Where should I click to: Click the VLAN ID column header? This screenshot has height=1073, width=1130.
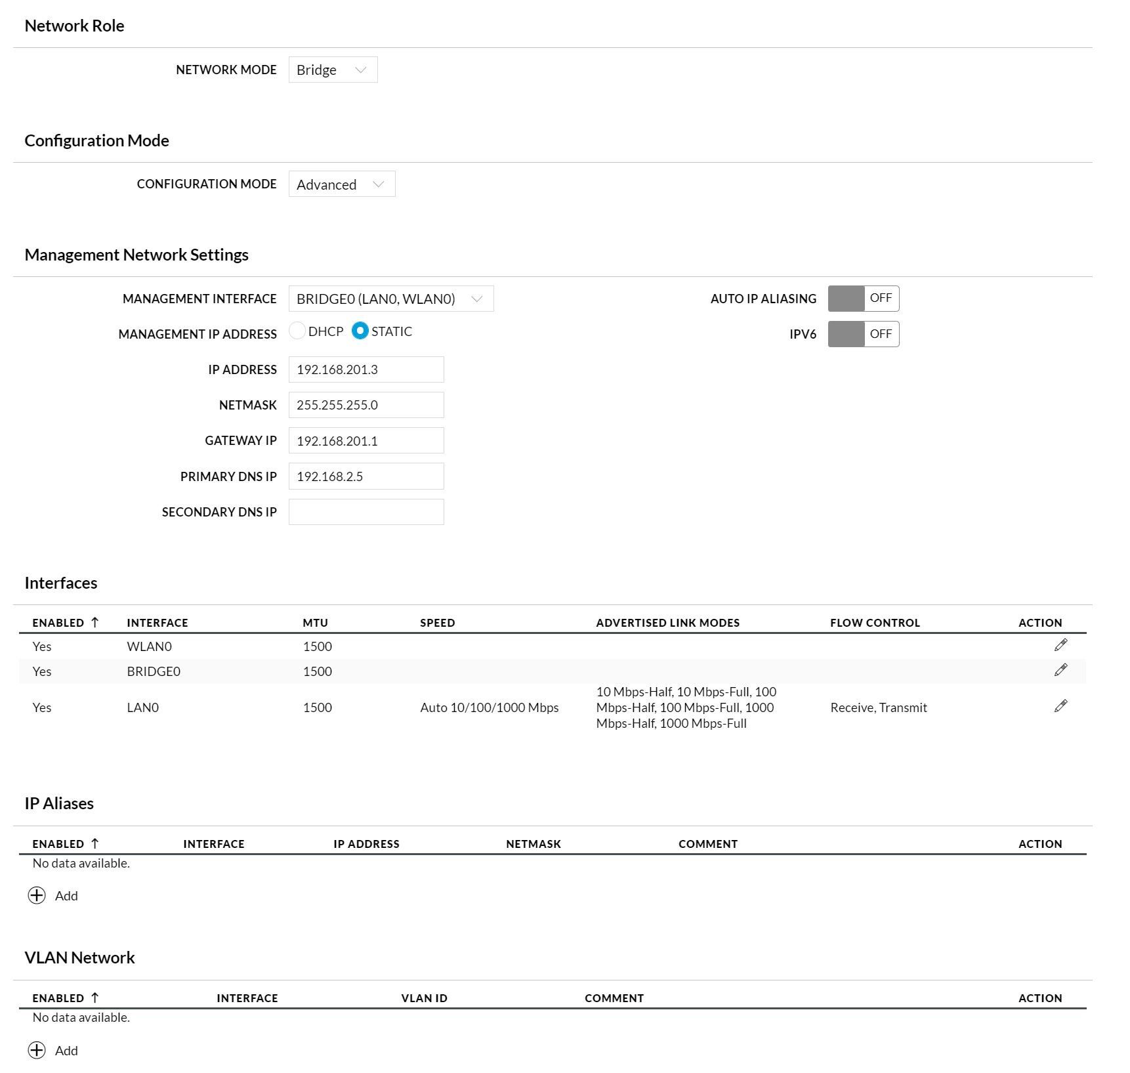[424, 998]
